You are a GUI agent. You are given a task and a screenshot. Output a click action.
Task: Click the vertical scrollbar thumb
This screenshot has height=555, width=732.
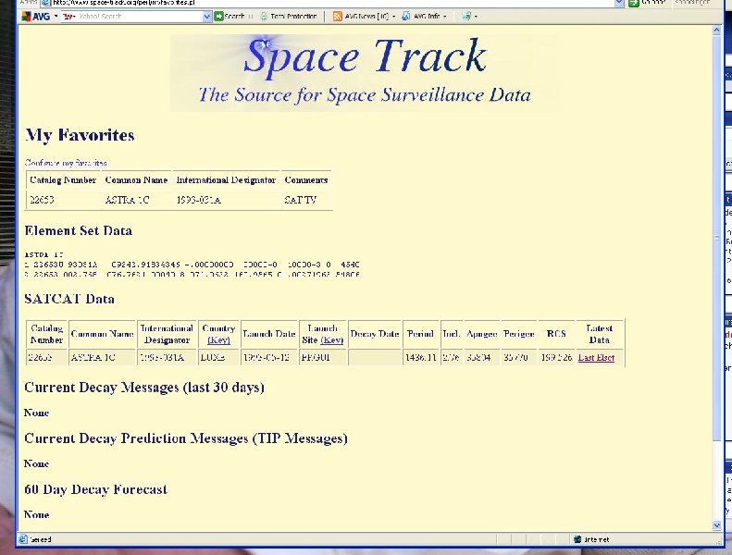pos(717,238)
